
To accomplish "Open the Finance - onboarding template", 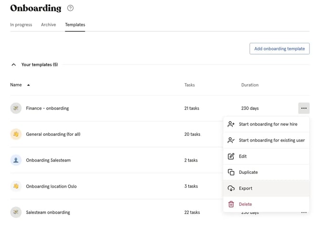I will [48, 108].
